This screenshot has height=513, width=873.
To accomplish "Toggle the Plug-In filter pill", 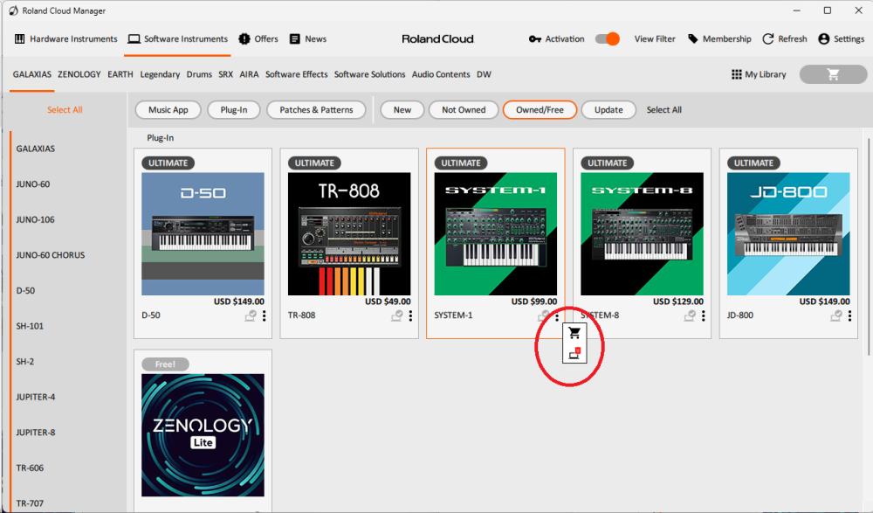I will tap(234, 110).
